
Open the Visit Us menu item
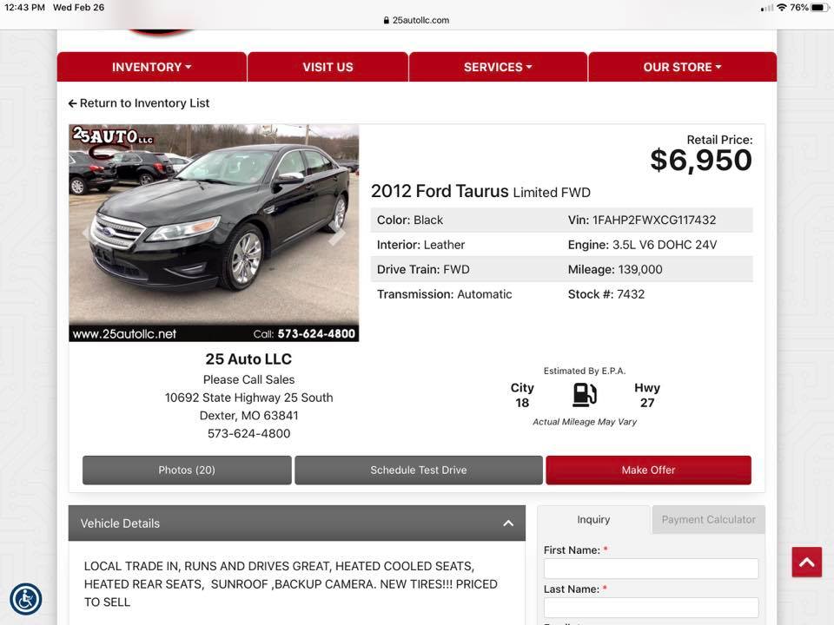point(328,67)
